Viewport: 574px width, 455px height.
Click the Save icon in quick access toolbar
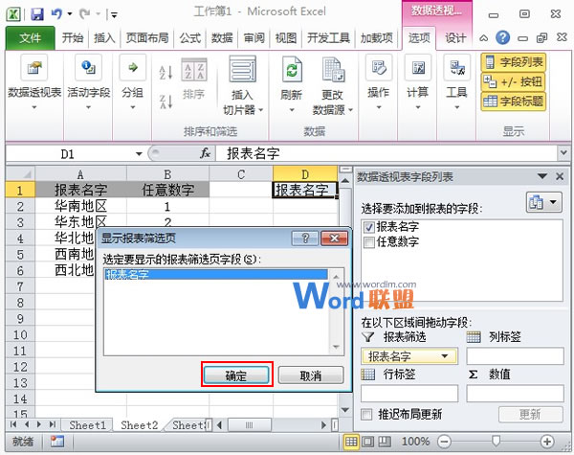coord(37,15)
